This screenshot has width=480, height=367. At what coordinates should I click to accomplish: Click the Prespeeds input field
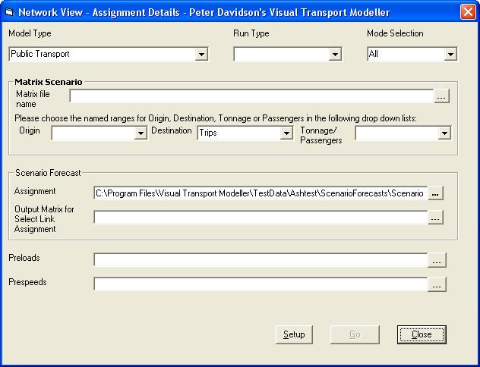tap(261, 284)
